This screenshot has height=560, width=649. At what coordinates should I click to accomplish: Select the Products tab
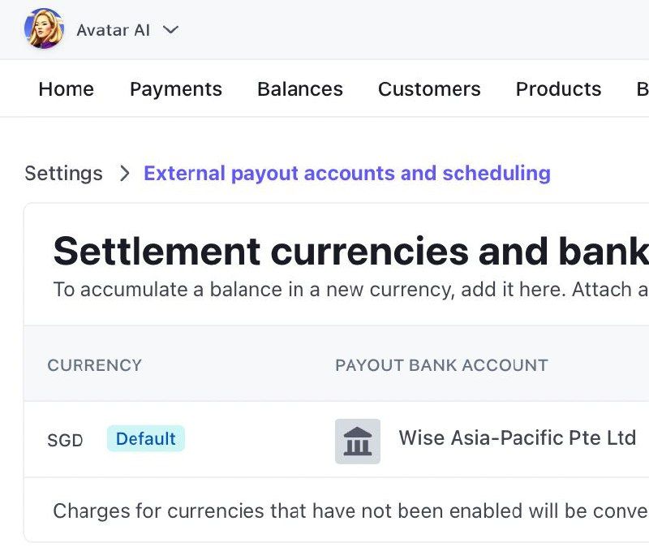point(558,89)
